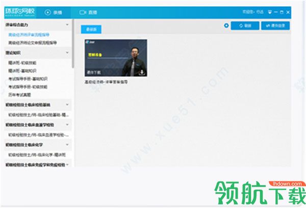The width and height of the screenshot is (306, 208).
Task: Select 考试指导手册-初级技能 in sidebar
Action: [x=28, y=87]
